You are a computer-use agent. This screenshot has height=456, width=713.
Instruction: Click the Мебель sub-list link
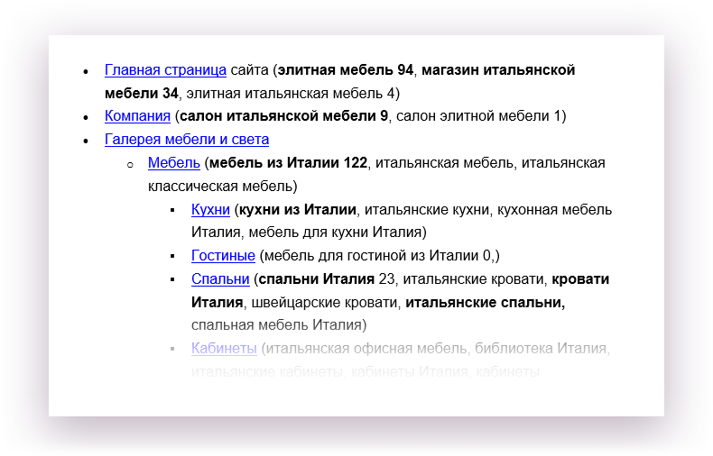click(x=174, y=162)
